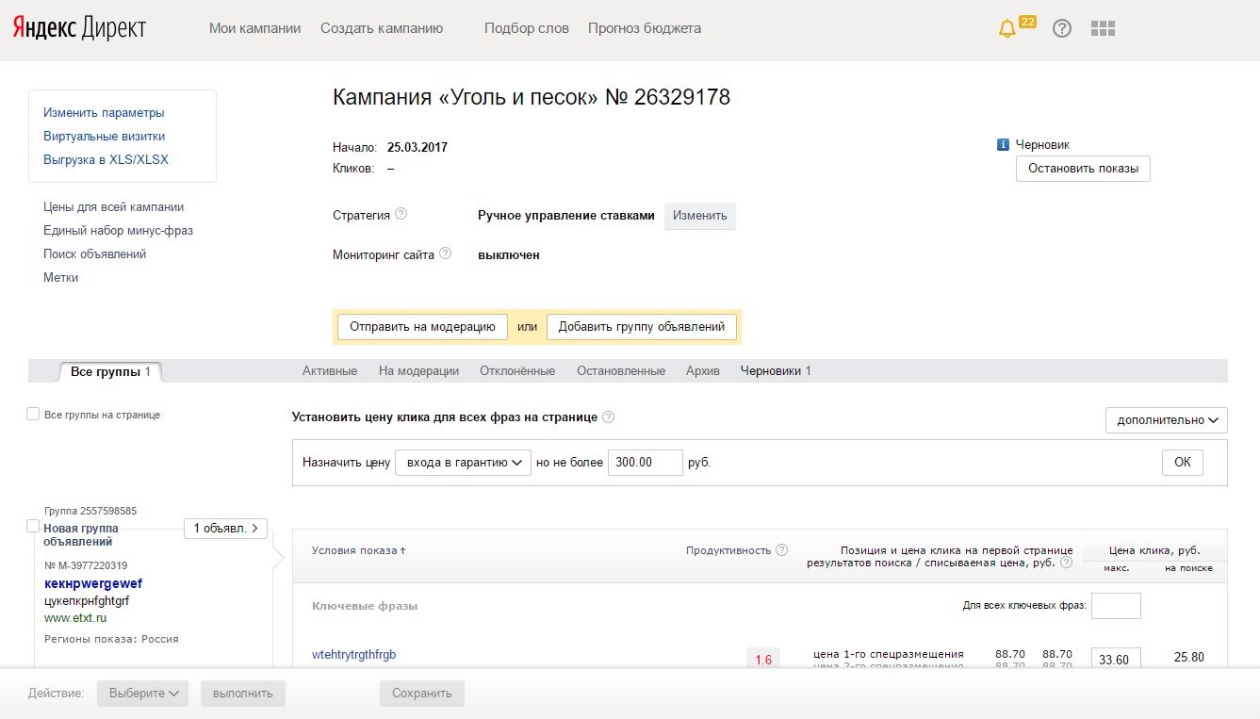This screenshot has height=719, width=1260.
Task: Open the 'дополнительно' dropdown
Action: pos(1166,420)
